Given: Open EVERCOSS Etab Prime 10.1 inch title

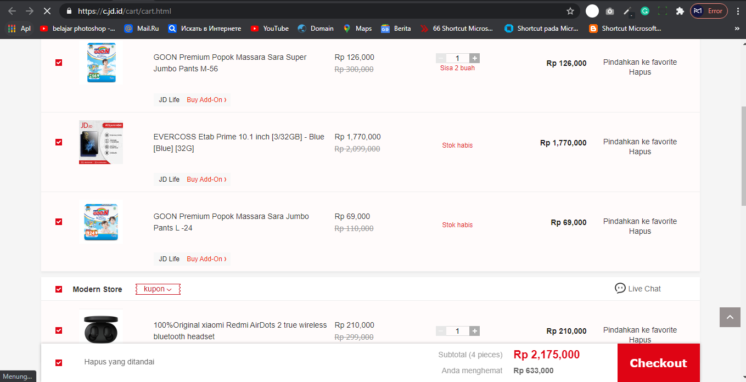Looking at the screenshot, I should [239, 143].
